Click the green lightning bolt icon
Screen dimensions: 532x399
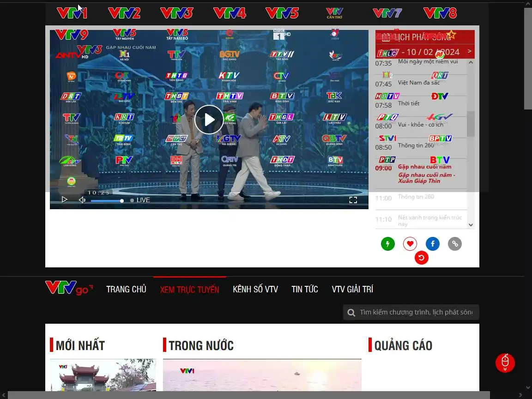[x=388, y=244]
